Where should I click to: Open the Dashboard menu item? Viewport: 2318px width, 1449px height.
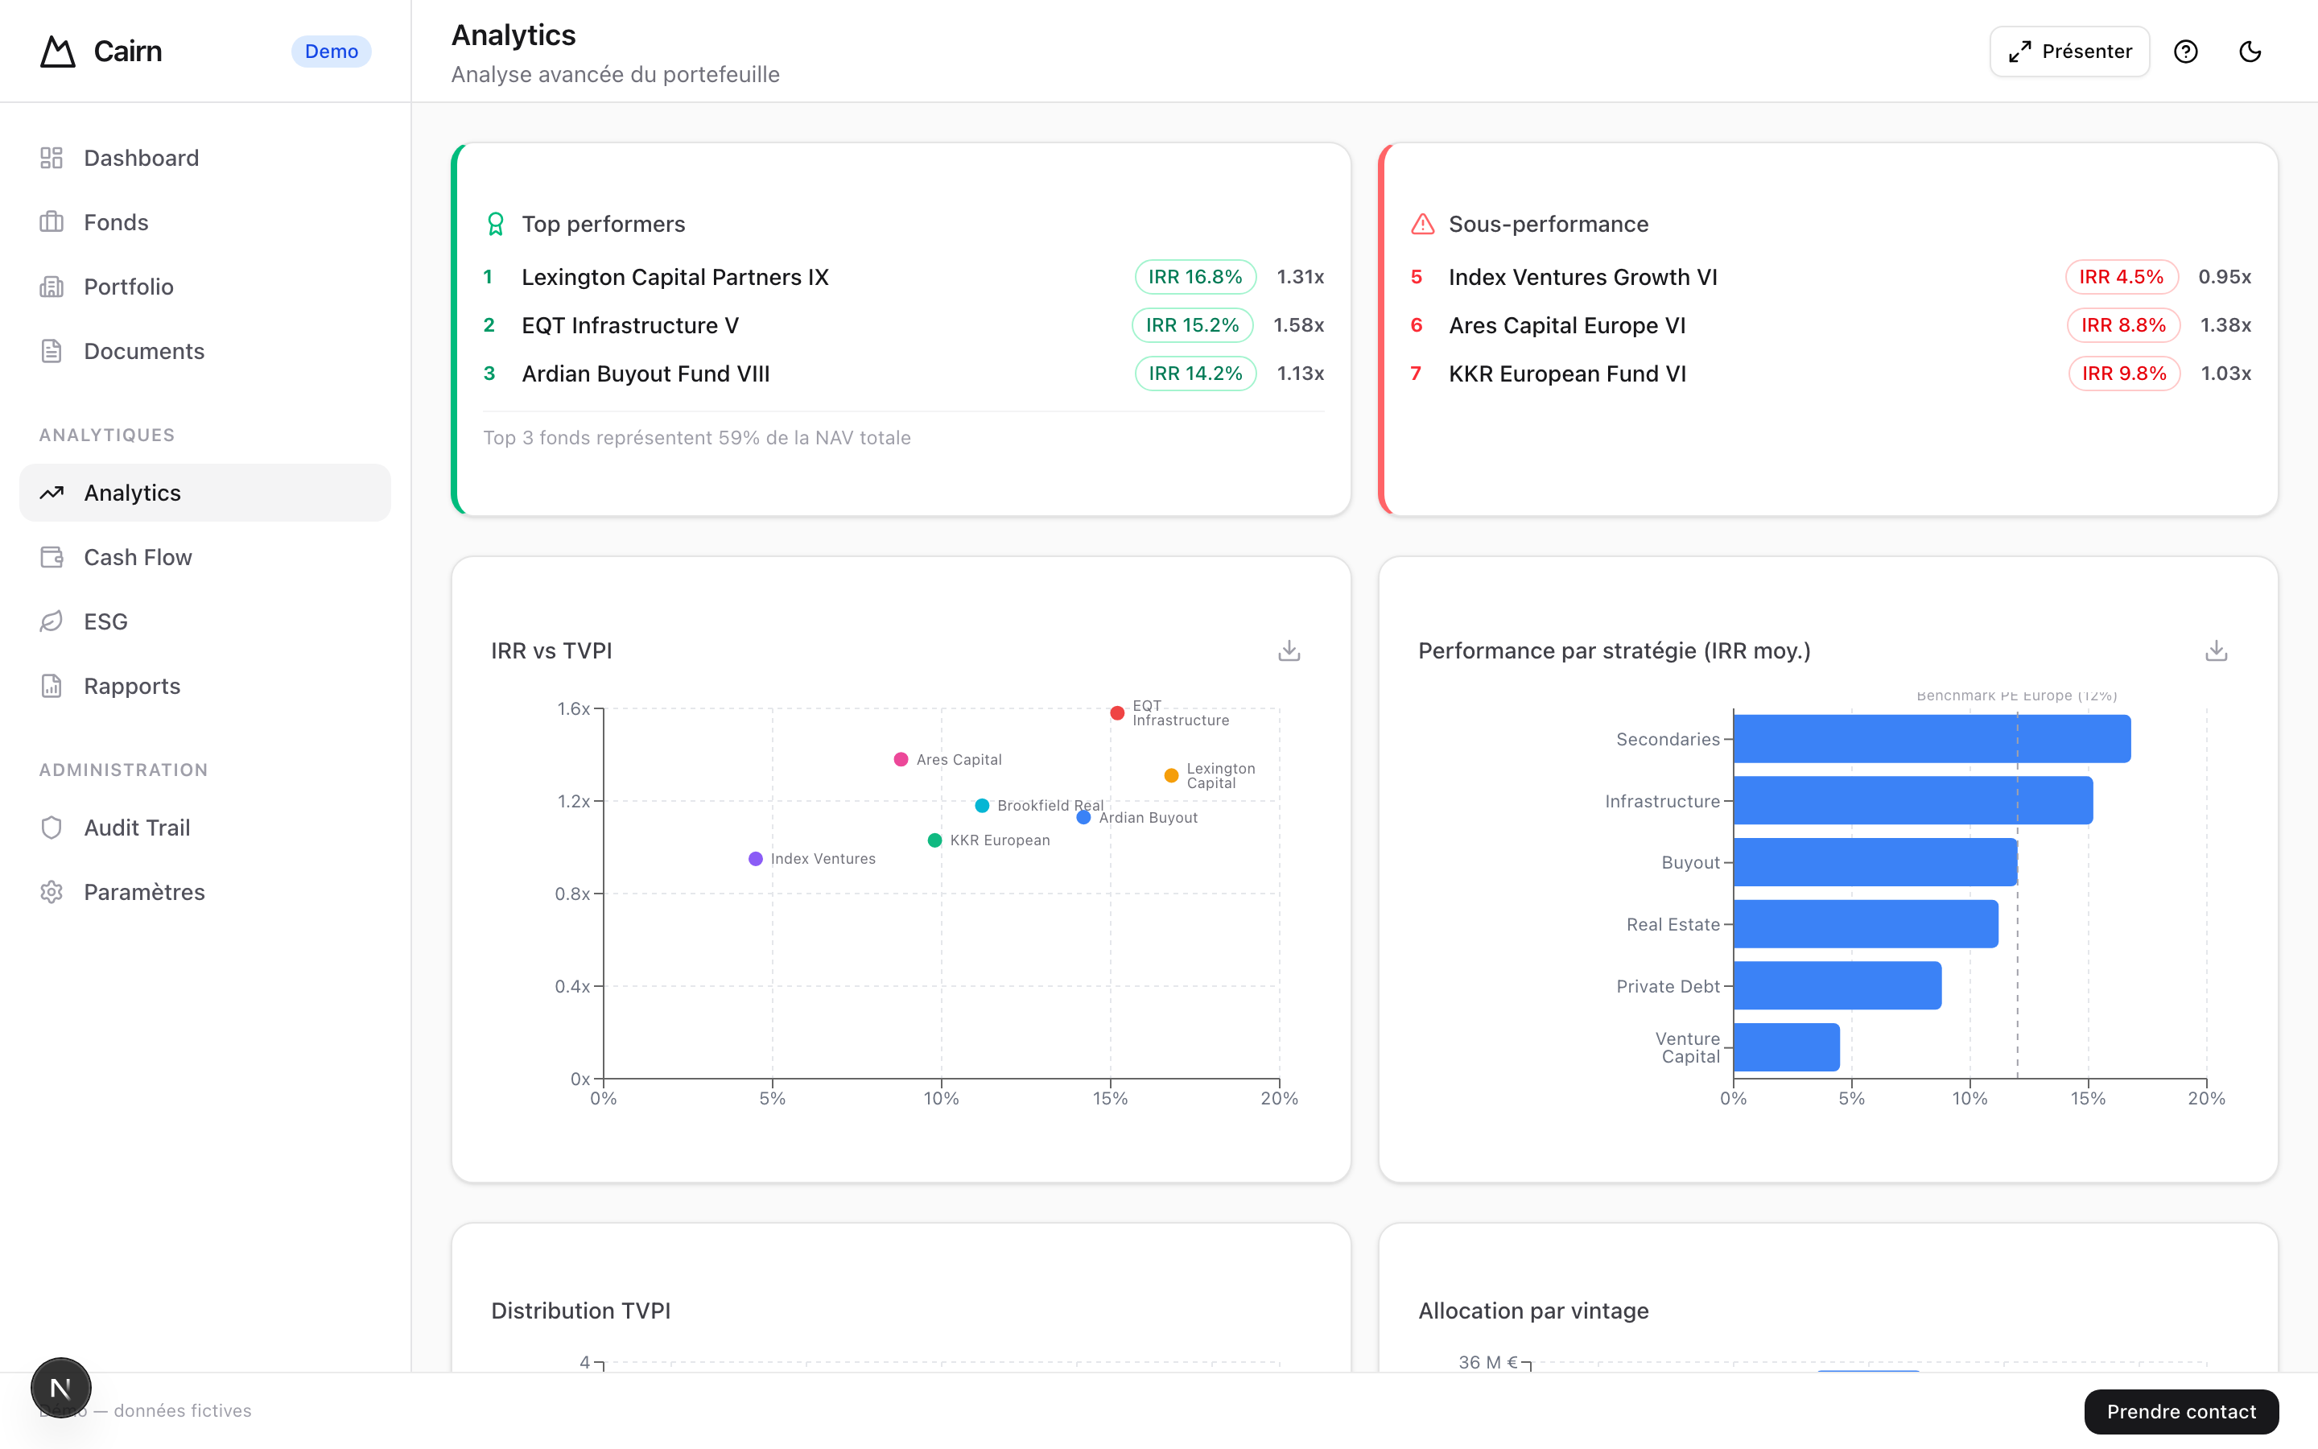click(x=141, y=158)
